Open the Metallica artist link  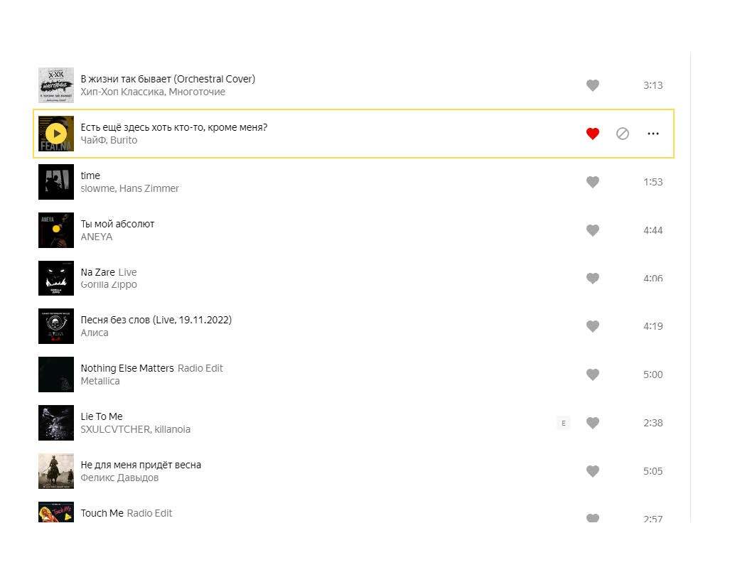point(100,381)
